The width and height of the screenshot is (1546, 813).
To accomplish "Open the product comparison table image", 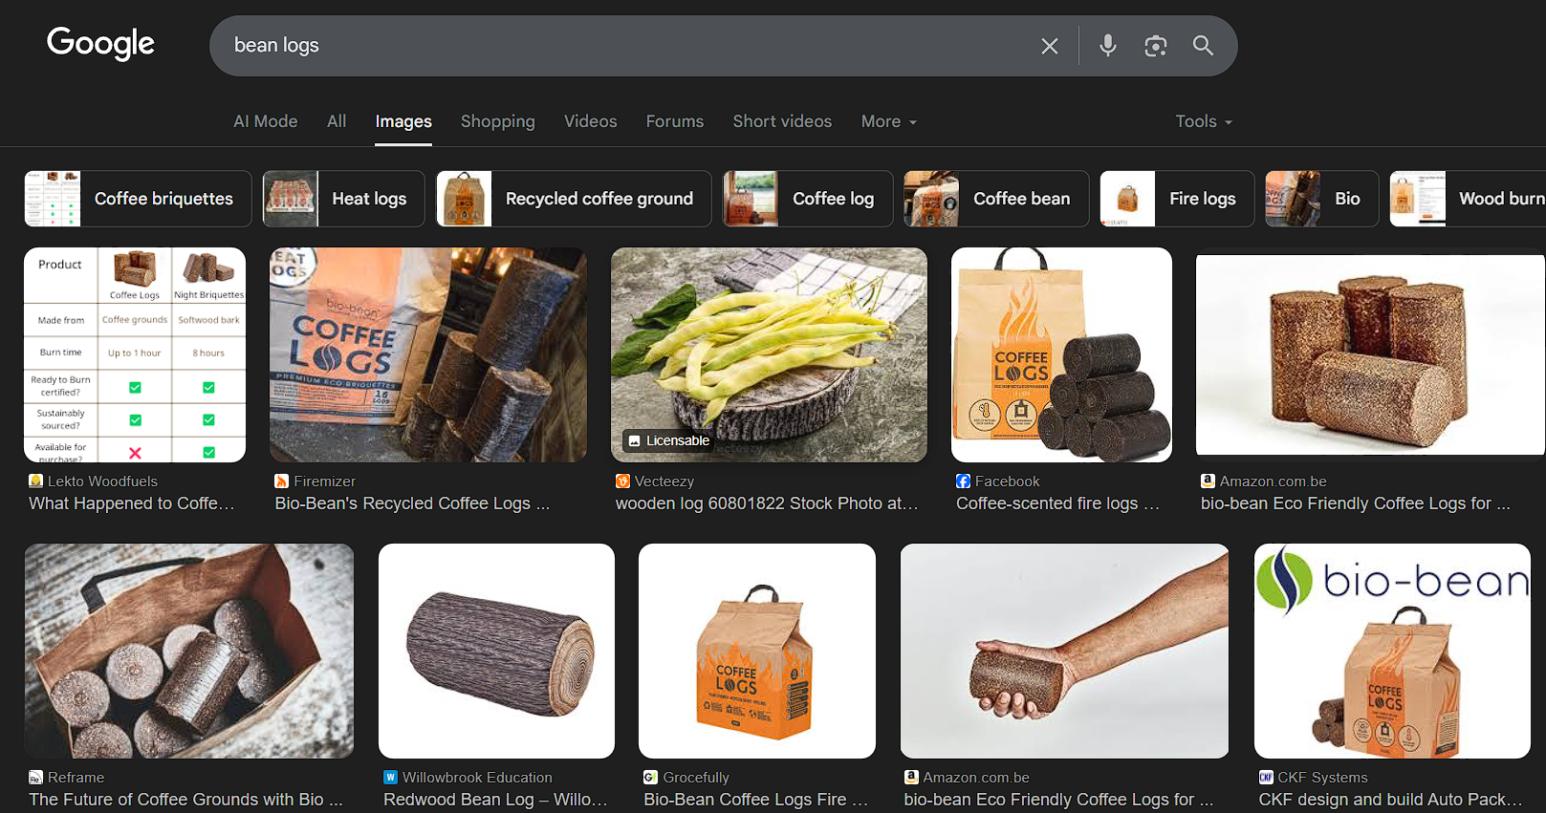I will point(135,355).
